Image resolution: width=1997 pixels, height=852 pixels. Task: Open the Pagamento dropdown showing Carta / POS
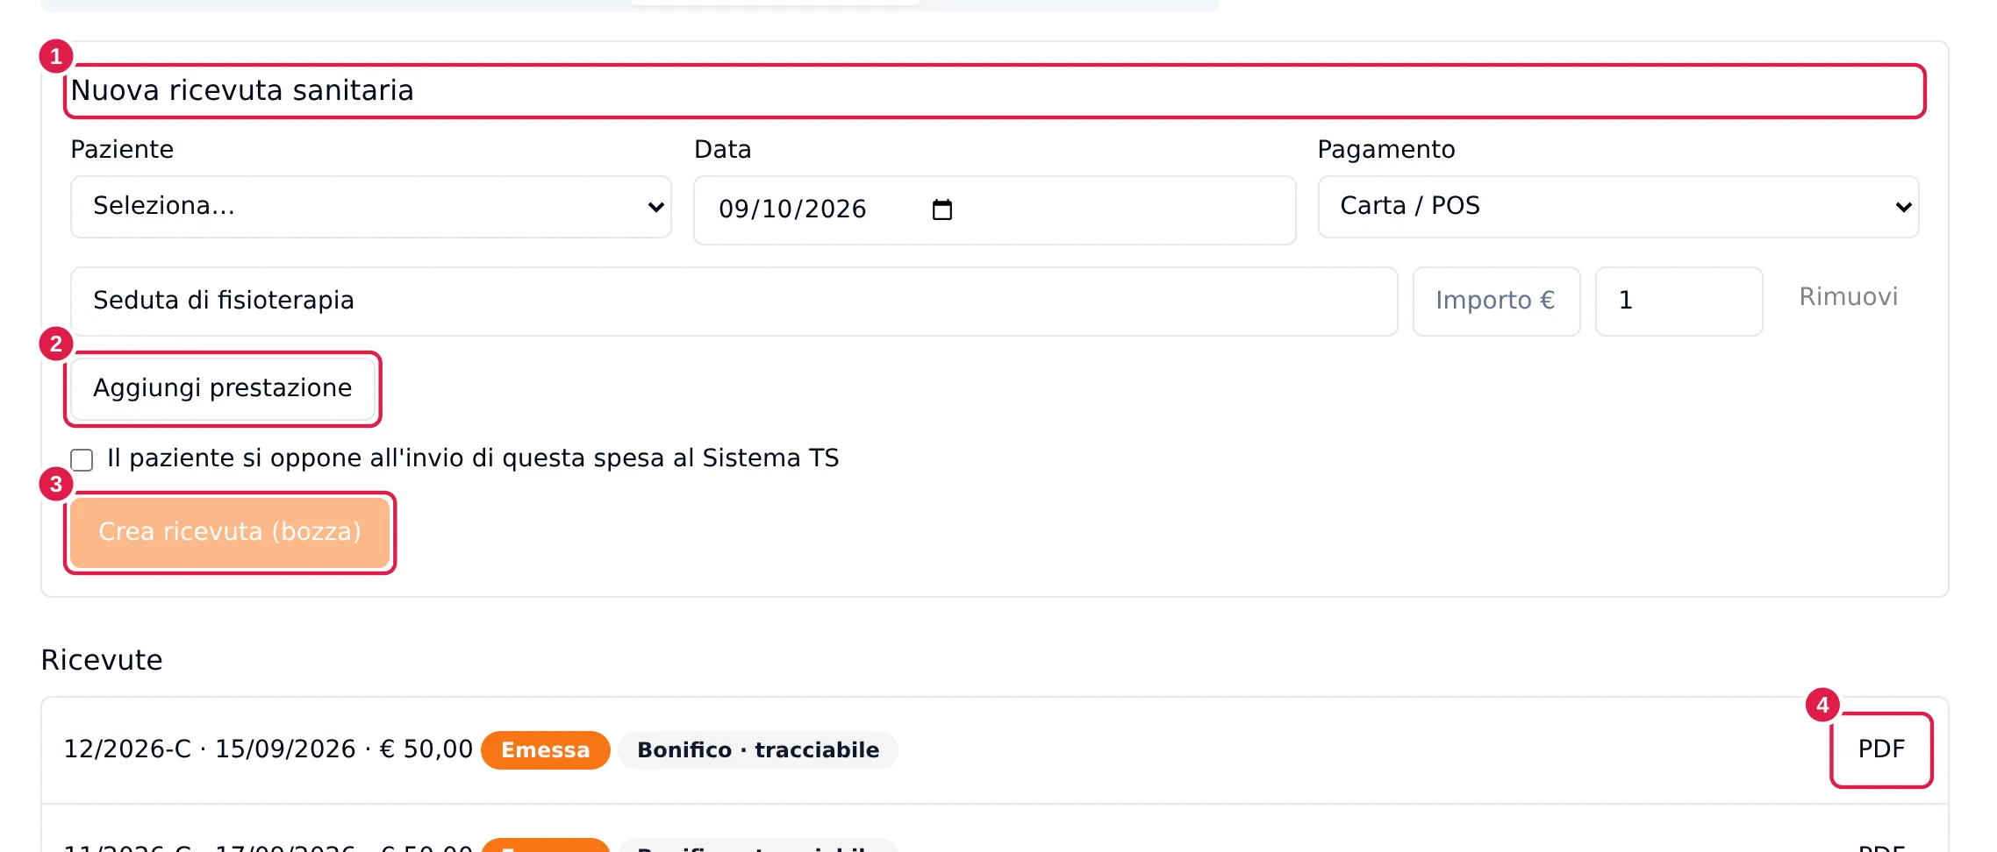pos(1618,207)
